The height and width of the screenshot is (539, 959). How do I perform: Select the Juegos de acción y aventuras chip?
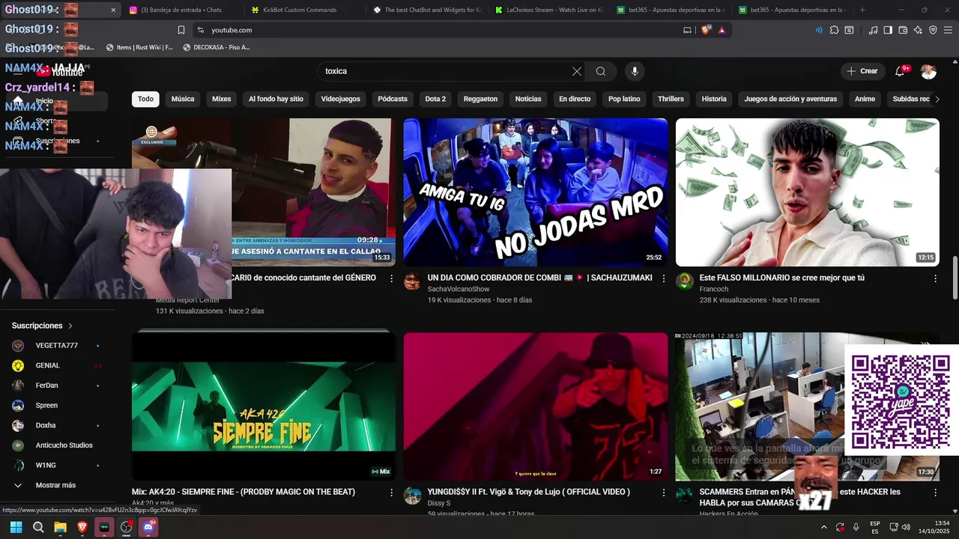tap(790, 99)
